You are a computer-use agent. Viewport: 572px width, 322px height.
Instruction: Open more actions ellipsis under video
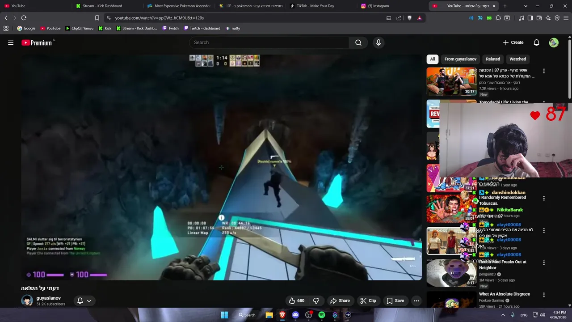[x=416, y=301]
